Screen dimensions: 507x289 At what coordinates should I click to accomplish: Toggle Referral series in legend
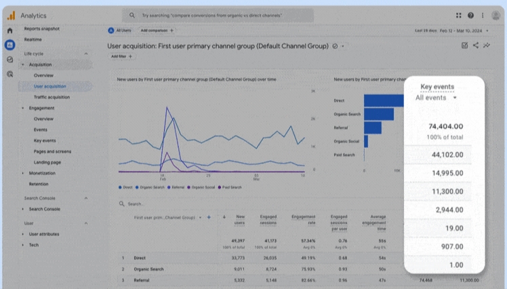point(176,187)
